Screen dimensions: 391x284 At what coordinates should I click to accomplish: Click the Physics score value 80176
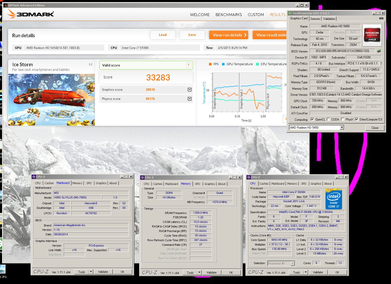point(150,99)
